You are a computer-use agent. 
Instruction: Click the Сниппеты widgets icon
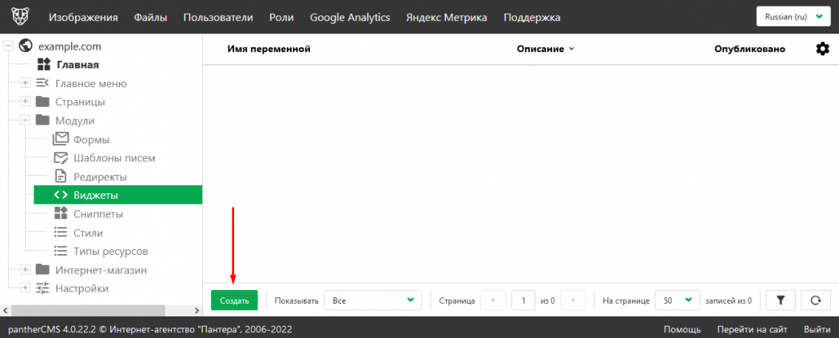61,213
